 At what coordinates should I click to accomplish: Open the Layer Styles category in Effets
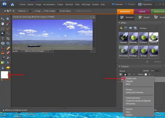(x=126, y=28)
